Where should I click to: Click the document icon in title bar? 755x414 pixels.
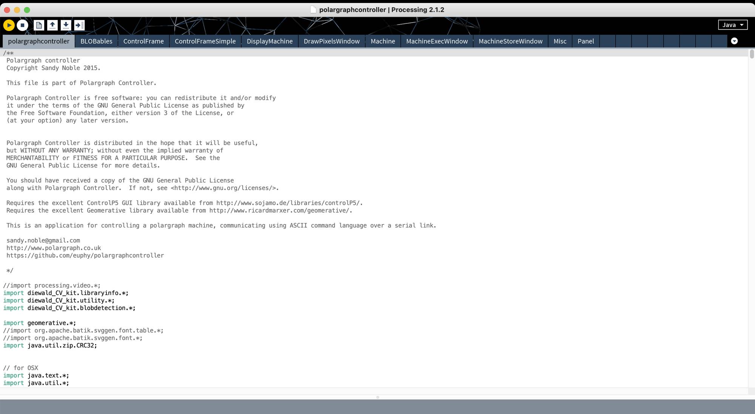(x=313, y=10)
